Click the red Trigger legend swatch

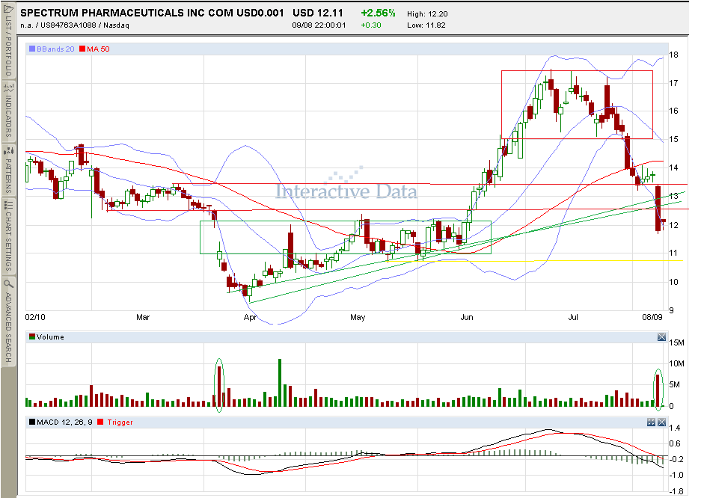[x=100, y=422]
